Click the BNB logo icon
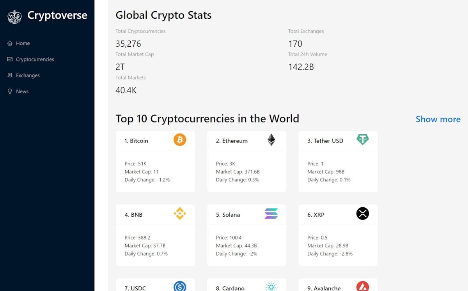The image size is (468, 291). (180, 214)
